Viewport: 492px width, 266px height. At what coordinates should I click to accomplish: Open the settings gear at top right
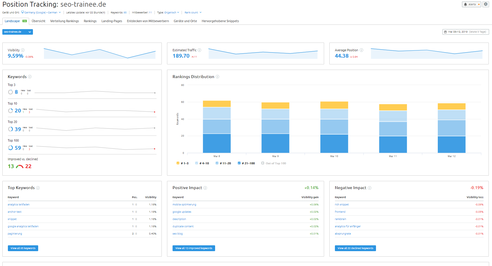[x=485, y=4]
